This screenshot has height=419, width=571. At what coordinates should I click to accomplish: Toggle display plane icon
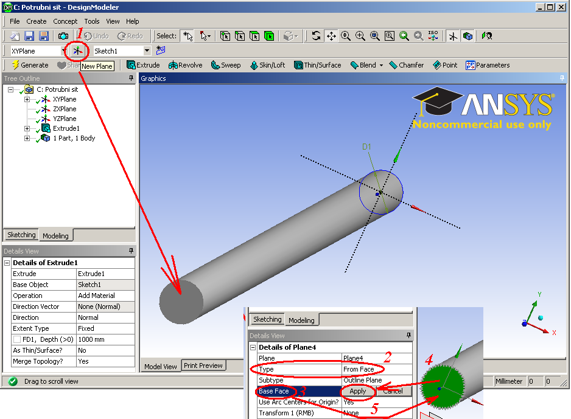point(453,36)
